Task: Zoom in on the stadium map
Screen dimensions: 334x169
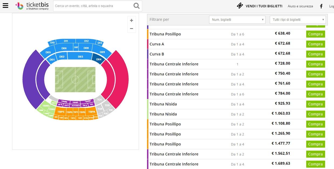Action: (131, 21)
